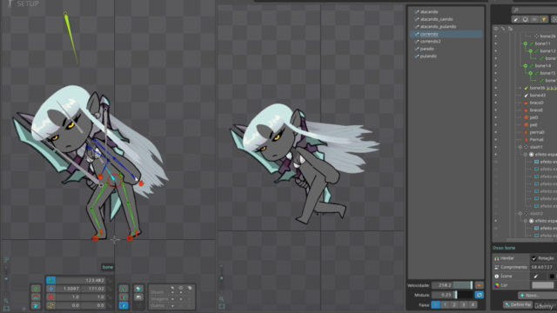Toggle visibility dot for bone11

coord(496,43)
